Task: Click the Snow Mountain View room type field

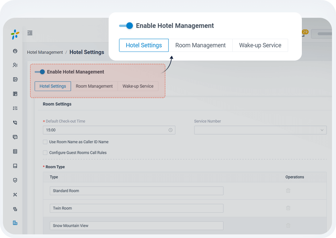Action: [136, 226]
